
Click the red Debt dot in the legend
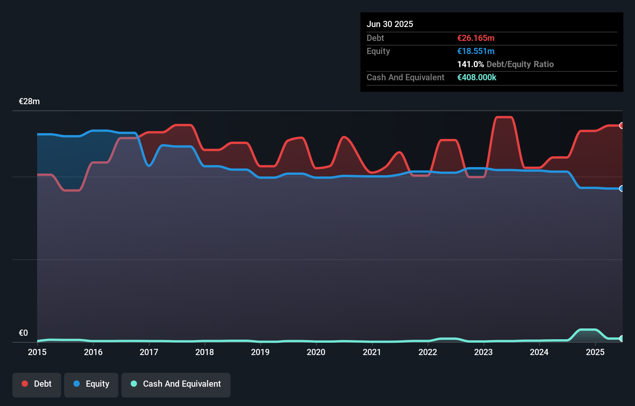25,384
